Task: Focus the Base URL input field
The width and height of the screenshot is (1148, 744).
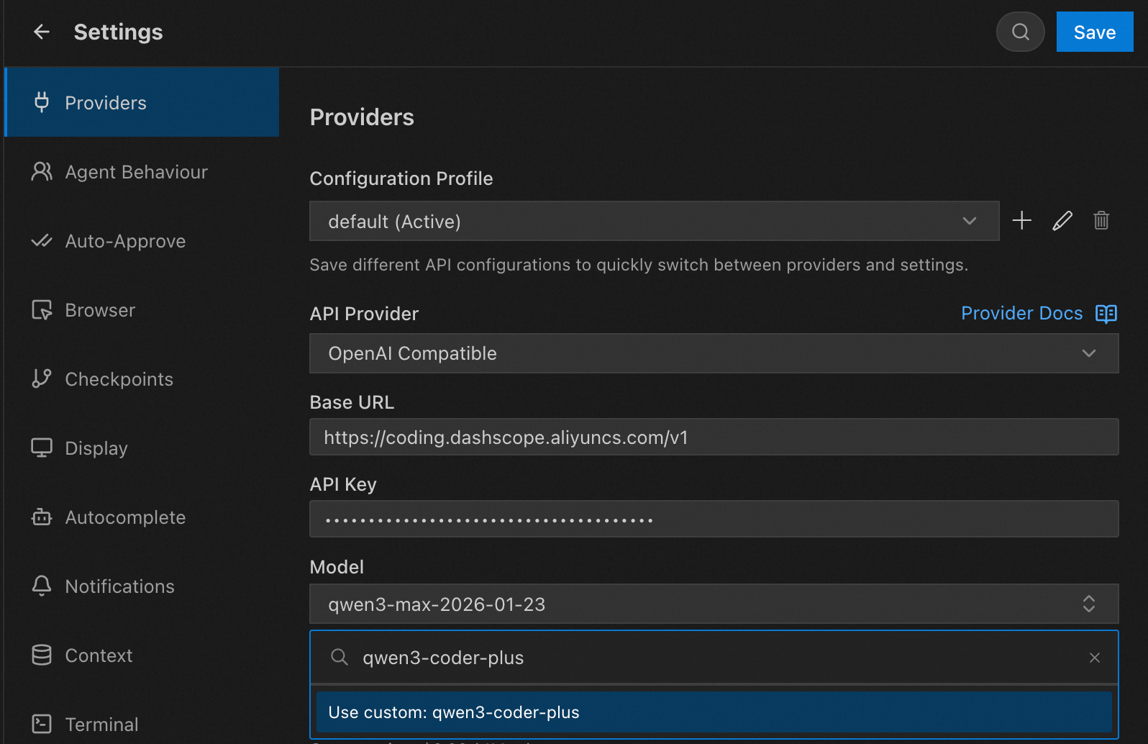Action: click(714, 437)
